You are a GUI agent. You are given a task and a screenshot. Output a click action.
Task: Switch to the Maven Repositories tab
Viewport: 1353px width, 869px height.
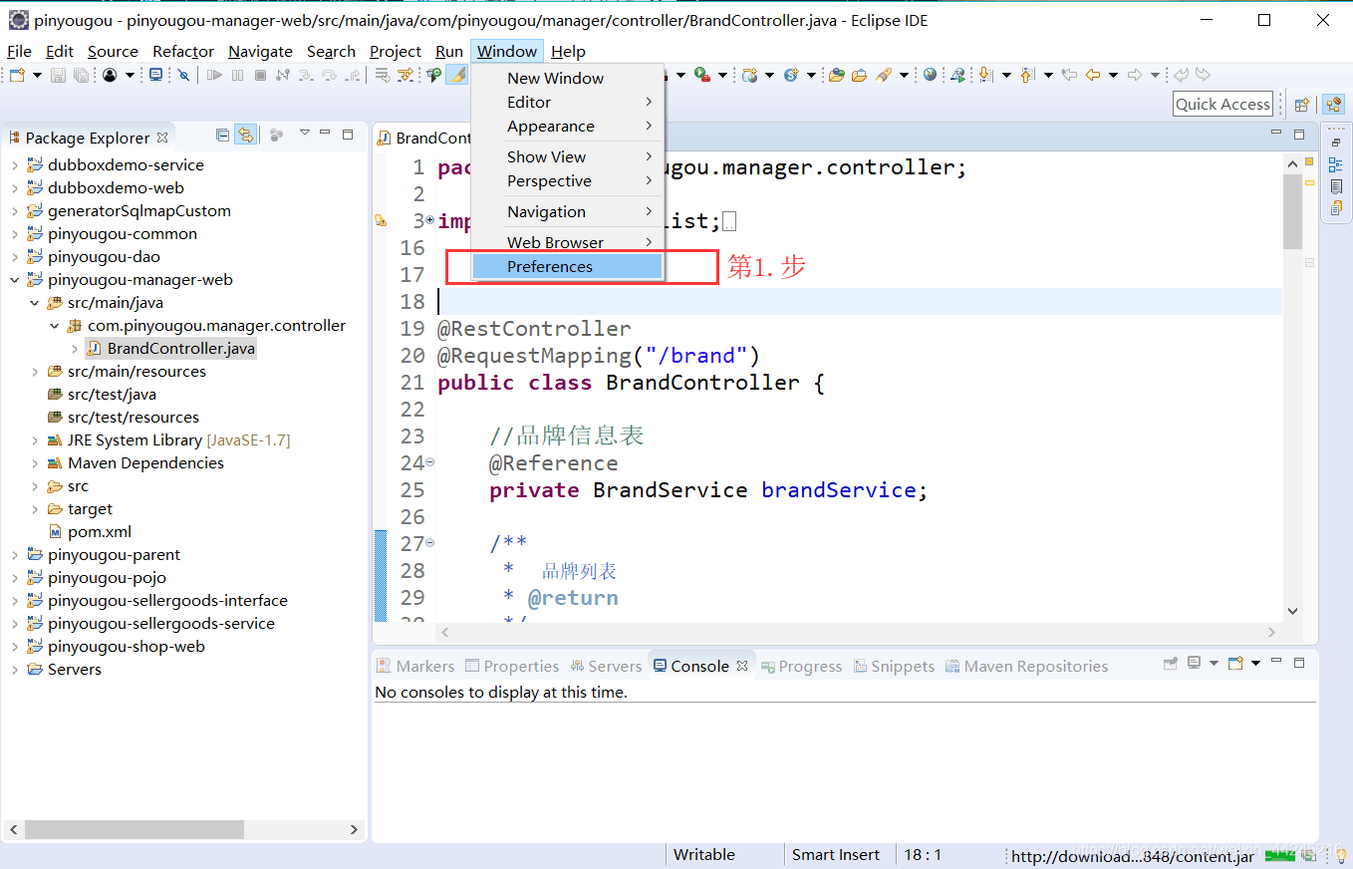click(x=1026, y=666)
